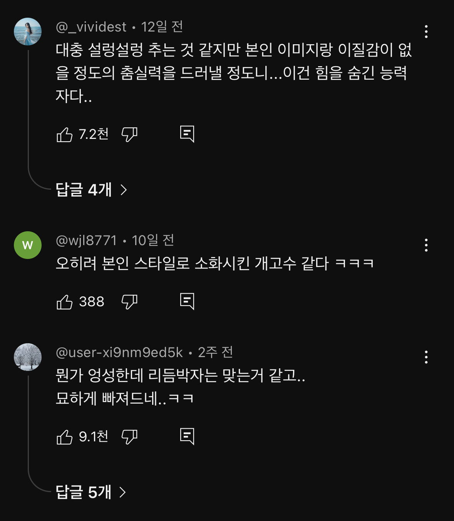Viewport: 454px width, 521px height.
Task: Reply to the @wjl8771 comment
Action: click(x=187, y=302)
